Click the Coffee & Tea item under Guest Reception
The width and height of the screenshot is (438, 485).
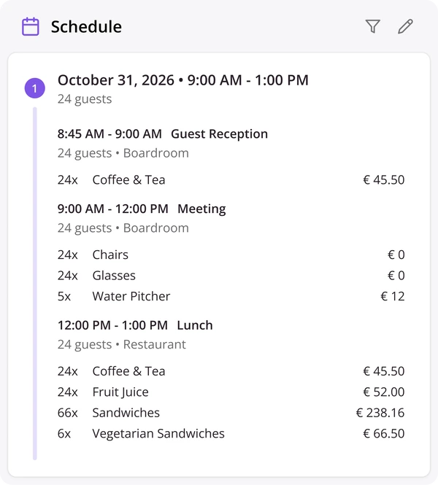click(x=231, y=179)
